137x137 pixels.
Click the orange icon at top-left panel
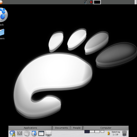[x=1, y=2]
